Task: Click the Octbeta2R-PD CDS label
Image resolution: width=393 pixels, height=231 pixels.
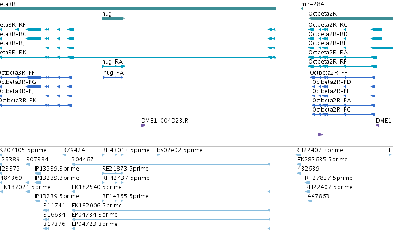Action: pyautogui.click(x=332, y=82)
